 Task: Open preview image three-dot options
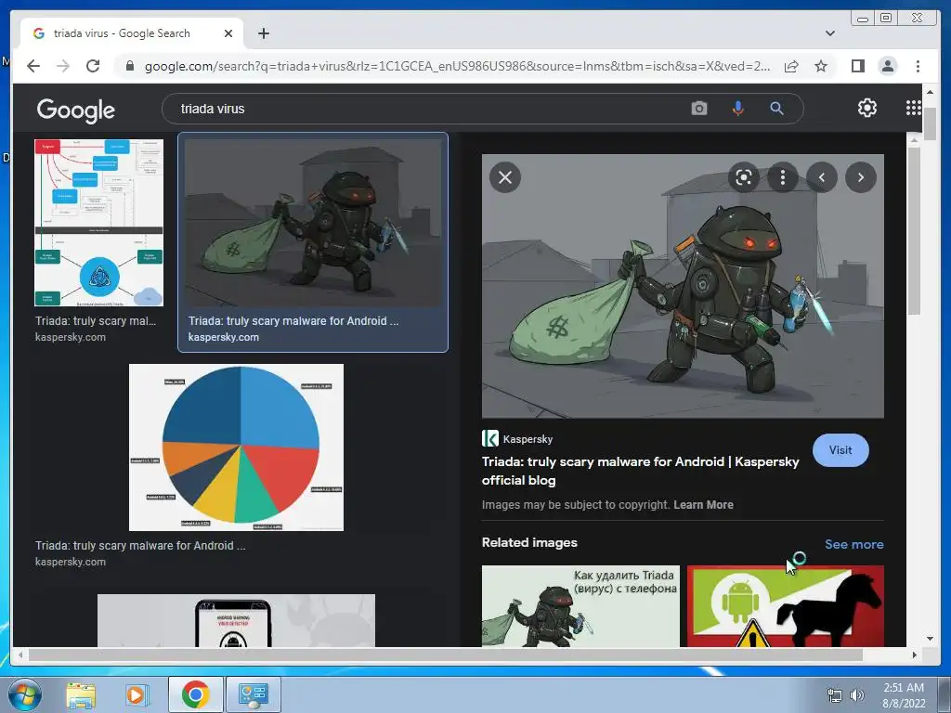click(x=782, y=177)
